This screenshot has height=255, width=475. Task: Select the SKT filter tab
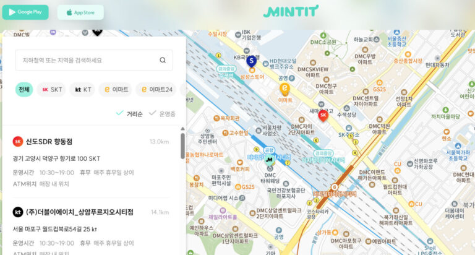(x=51, y=90)
